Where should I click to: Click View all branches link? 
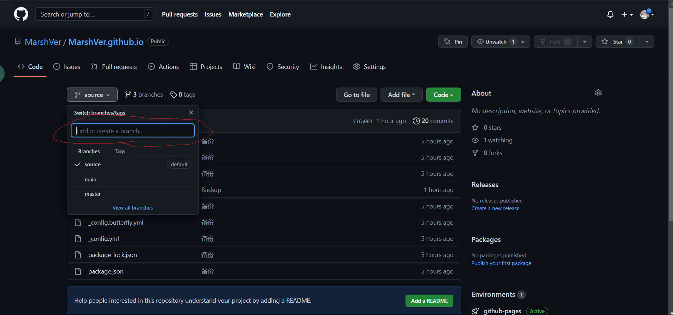click(133, 208)
